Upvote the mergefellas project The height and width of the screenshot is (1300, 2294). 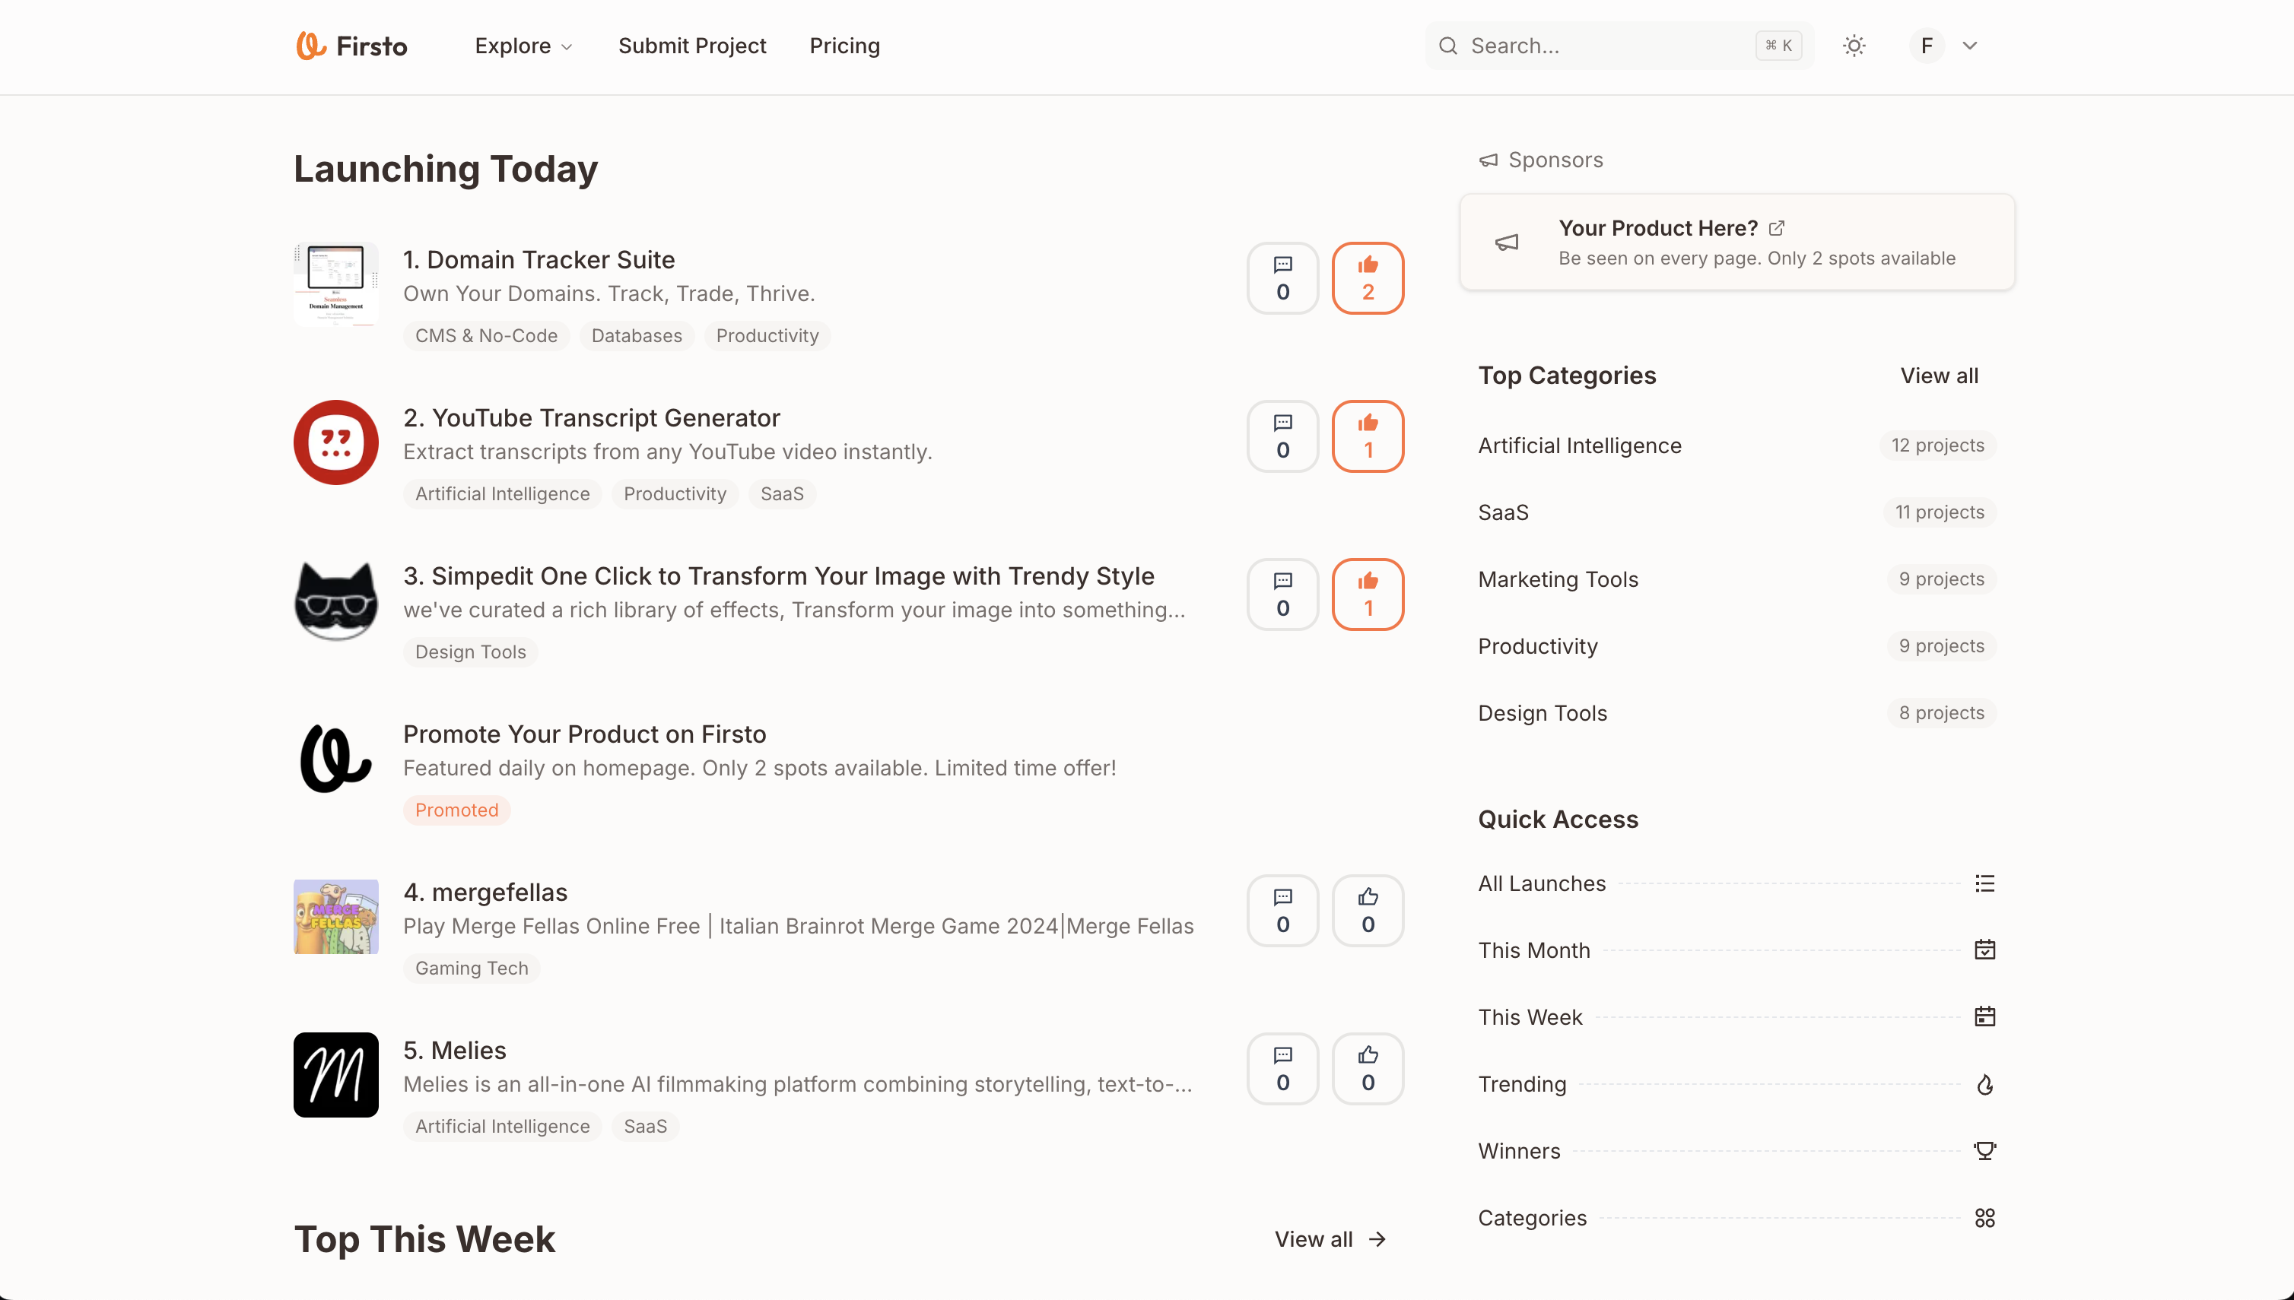(1367, 911)
